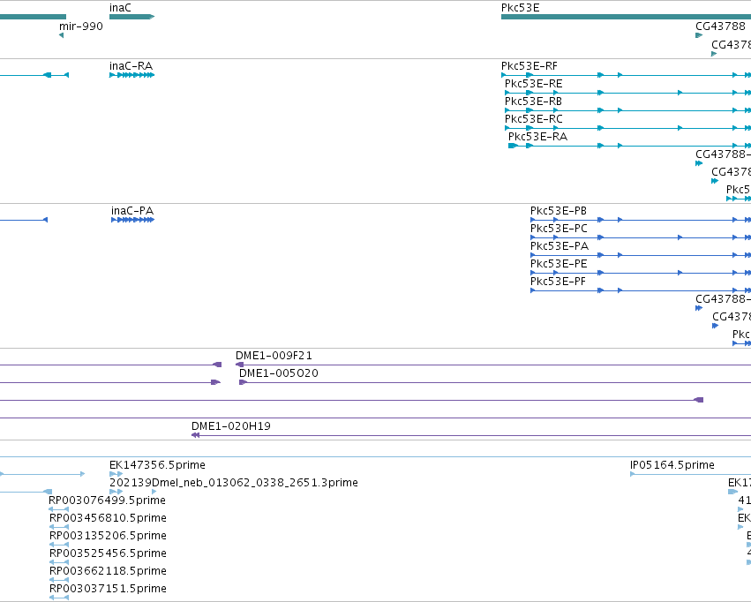Click the RP003525456.5prime label
The height and width of the screenshot is (602, 751).
[x=108, y=553]
